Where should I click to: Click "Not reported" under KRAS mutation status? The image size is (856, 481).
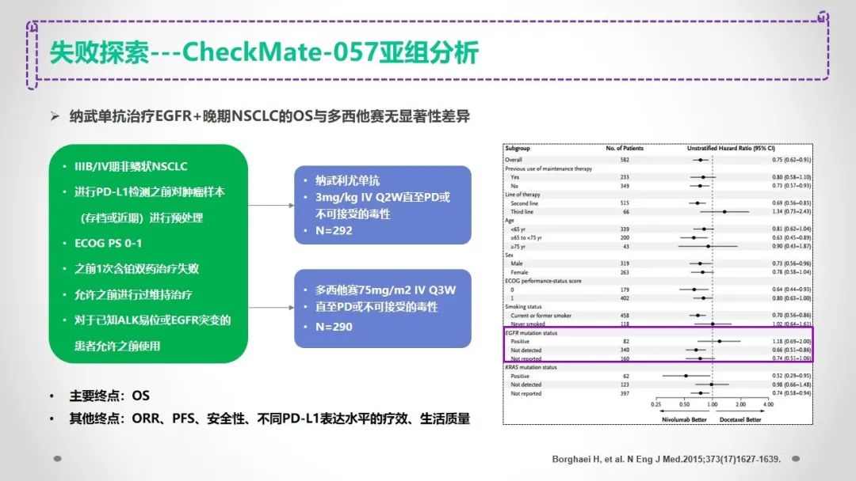point(525,393)
